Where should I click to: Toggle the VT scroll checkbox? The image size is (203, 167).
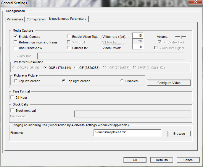point(69,42)
